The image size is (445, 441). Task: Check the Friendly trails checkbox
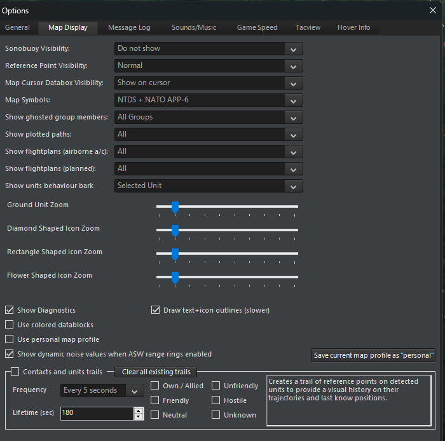pos(154,400)
